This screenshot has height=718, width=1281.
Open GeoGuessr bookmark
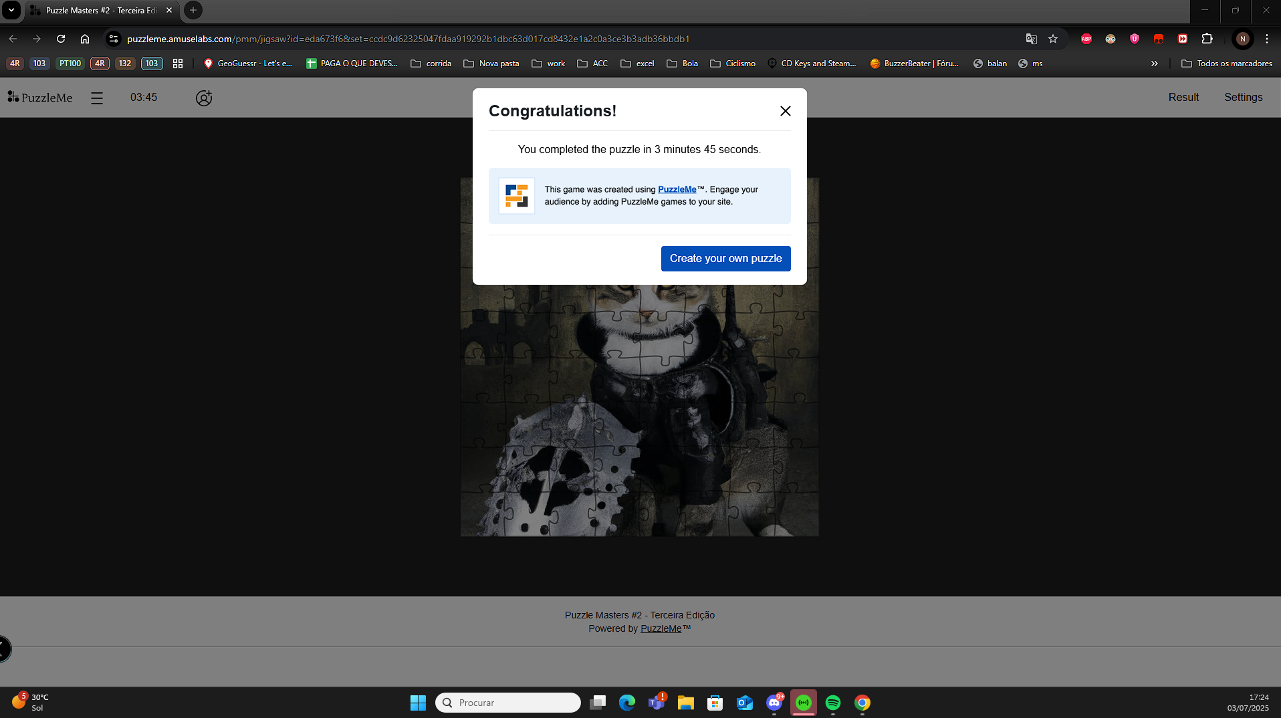pyautogui.click(x=248, y=64)
